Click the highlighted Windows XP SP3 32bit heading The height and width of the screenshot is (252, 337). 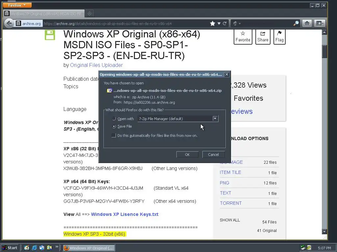click(94, 234)
